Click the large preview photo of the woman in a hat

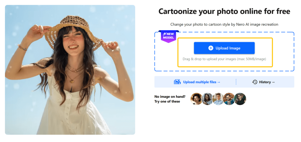[70, 70]
